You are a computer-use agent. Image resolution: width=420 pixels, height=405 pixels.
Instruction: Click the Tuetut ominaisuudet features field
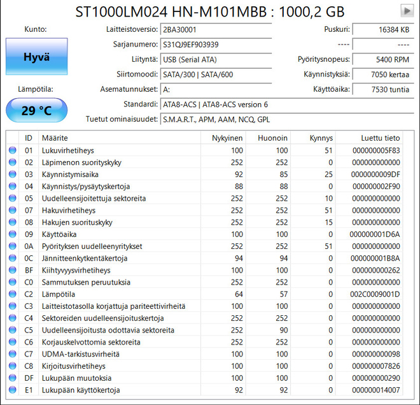tap(287, 120)
